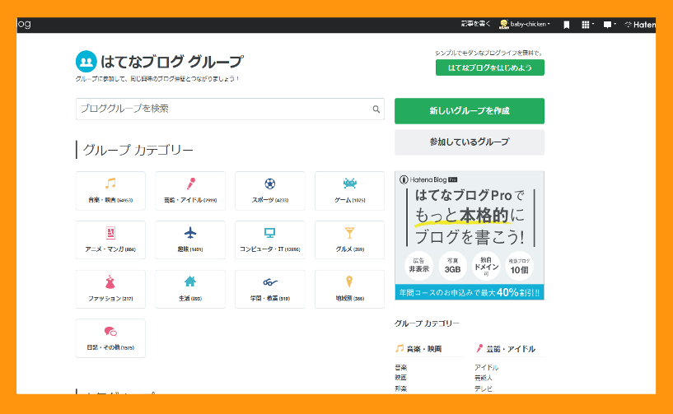Click the sidebar 芸能人 link
Image resolution: width=673 pixels, height=414 pixels.
484,378
